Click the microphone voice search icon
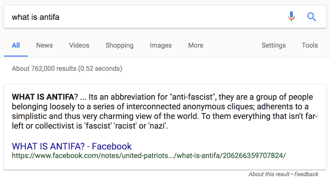 pos(291,16)
